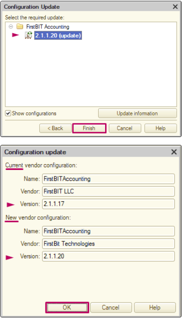Viewport: 192px width, 320px height.
Task: Select the FirstBIT Accounting tree label
Action: [48, 27]
